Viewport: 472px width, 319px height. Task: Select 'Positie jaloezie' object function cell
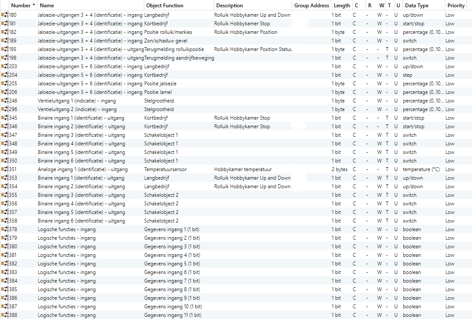(x=160, y=84)
